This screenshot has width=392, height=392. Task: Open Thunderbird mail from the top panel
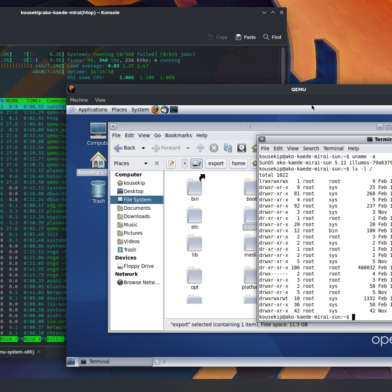tap(165, 109)
